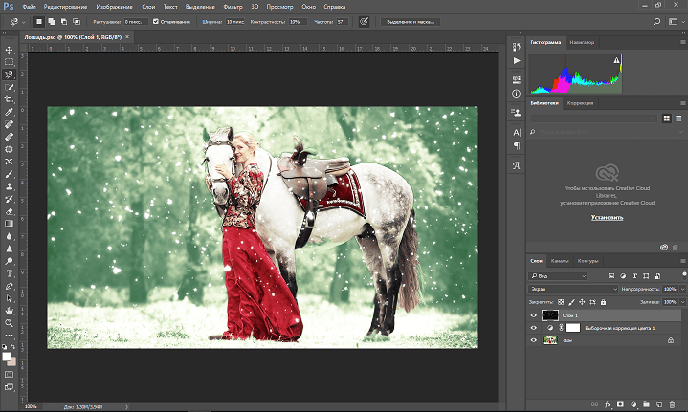
Task: Click the Установить link
Action: coord(607,217)
